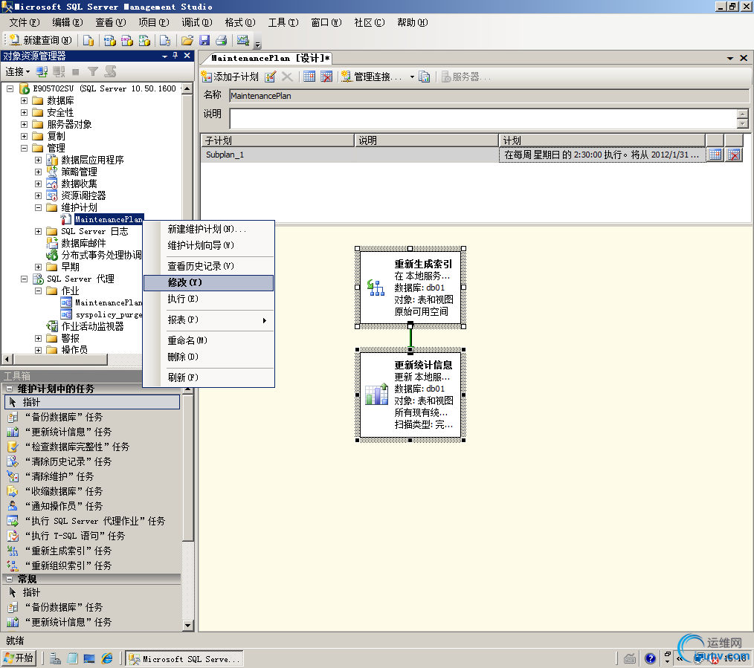The image size is (754, 668).
Task: Select “清除维护” task in toolbox
Action: coord(59,477)
